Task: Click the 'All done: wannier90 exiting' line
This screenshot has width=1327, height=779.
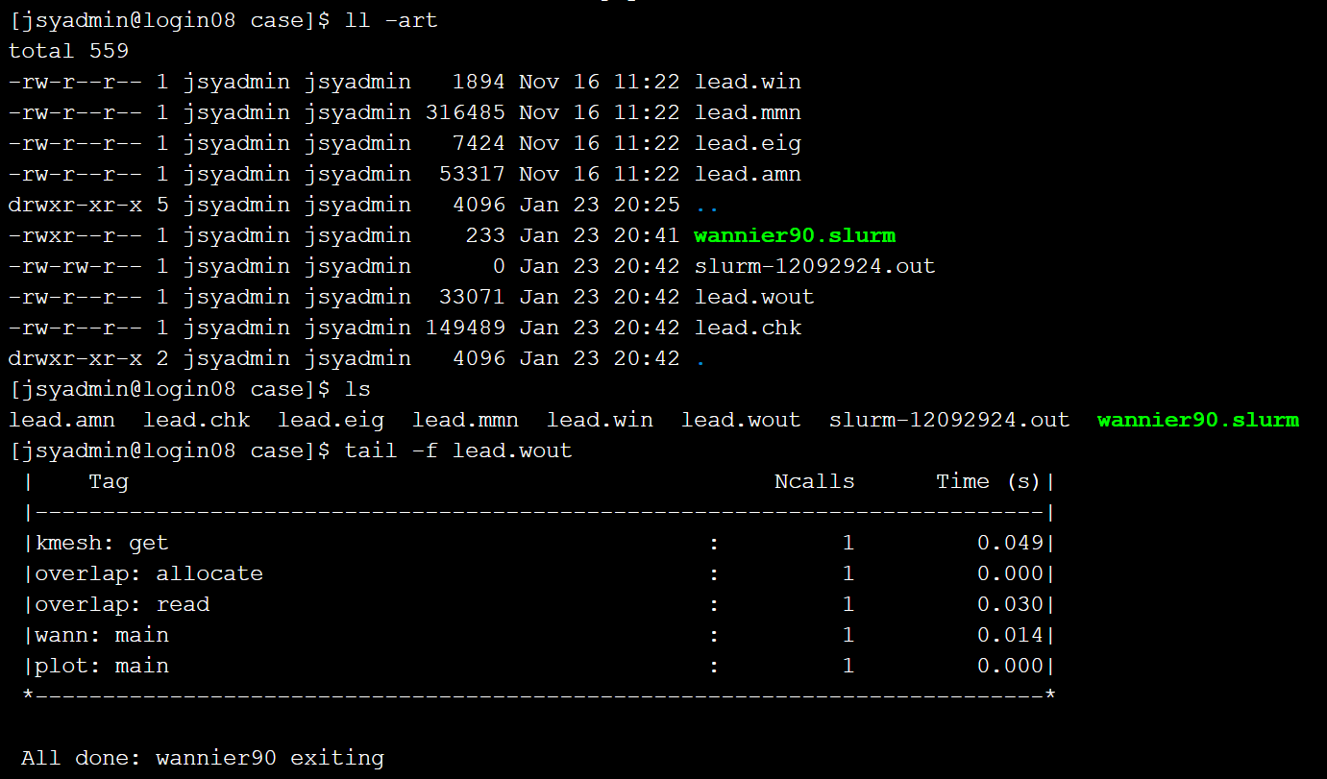Action: pos(202,758)
